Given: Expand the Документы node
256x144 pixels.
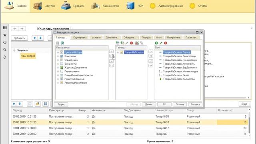Looking at the screenshot, I should point(58,64).
